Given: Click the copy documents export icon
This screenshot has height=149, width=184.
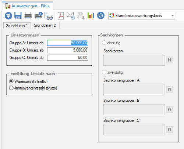Looking at the screenshot, I should click(81, 16).
